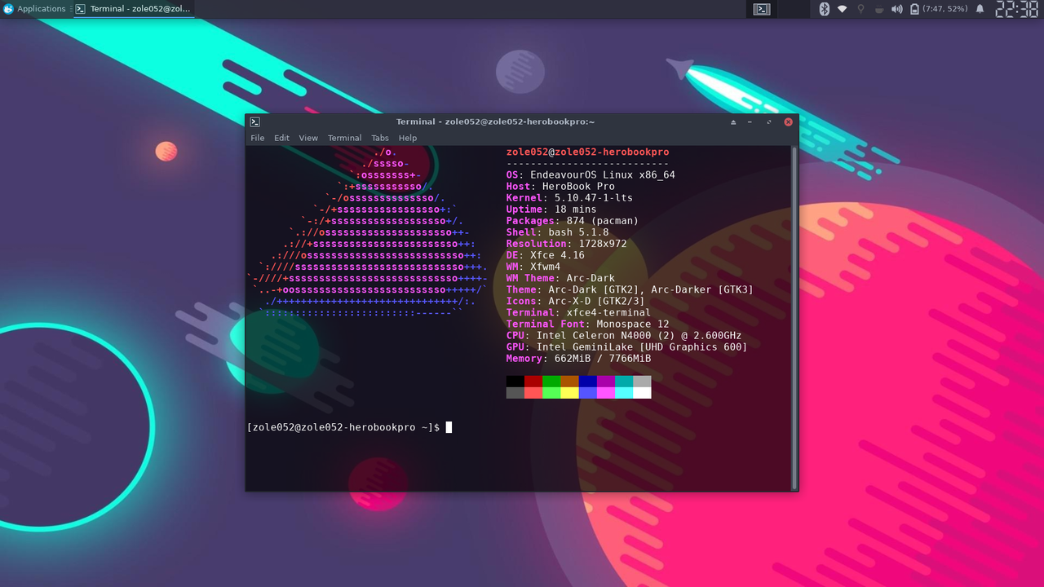Click the roll-up shade button of the terminal window
The image size is (1044, 587).
point(732,121)
